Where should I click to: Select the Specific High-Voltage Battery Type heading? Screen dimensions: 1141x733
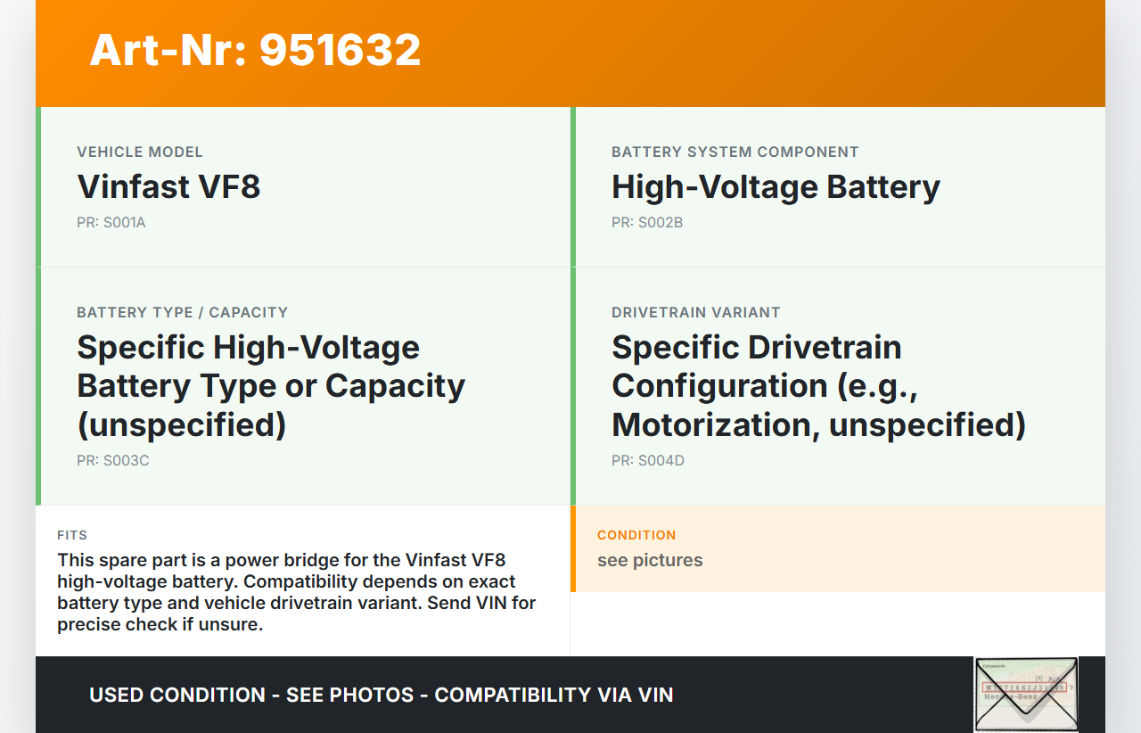click(x=271, y=385)
